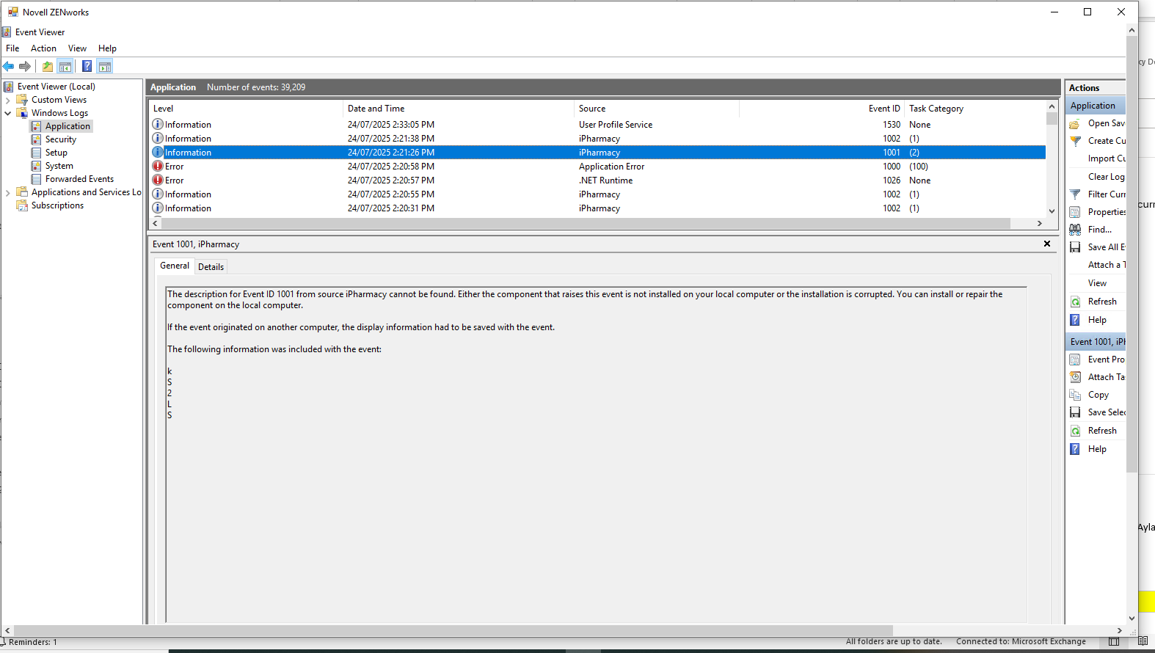1155x653 pixels.
Task: Sort by Source column header
Action: pos(657,109)
